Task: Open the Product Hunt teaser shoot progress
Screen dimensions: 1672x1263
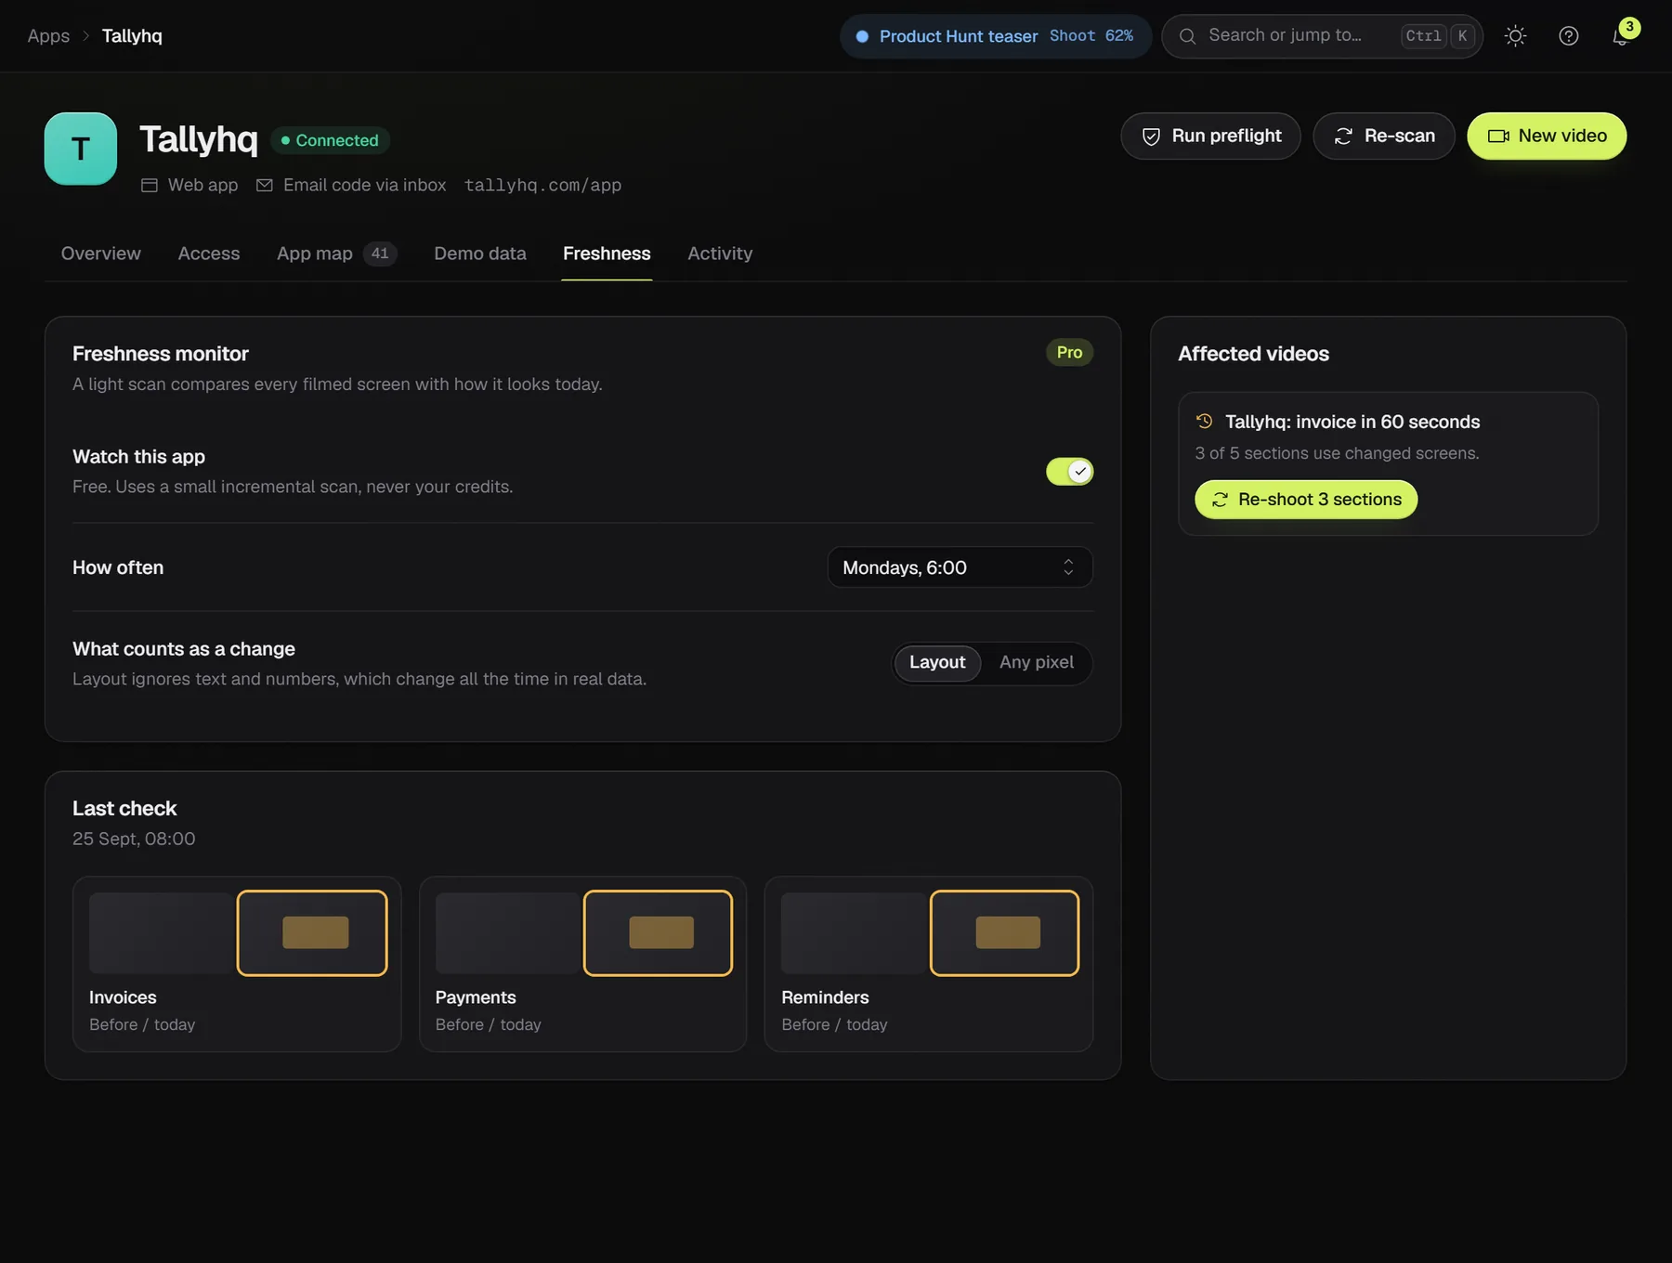Action: 996,36
